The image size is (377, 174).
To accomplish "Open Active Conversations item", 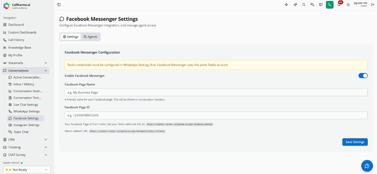I will [25, 77].
